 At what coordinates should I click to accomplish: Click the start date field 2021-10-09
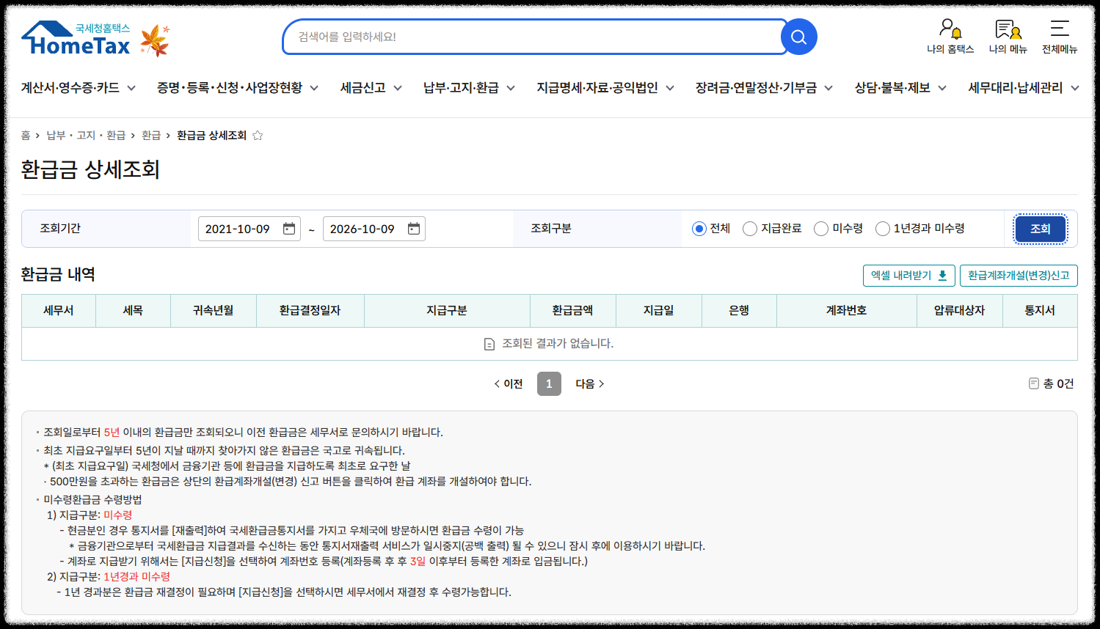coord(249,229)
